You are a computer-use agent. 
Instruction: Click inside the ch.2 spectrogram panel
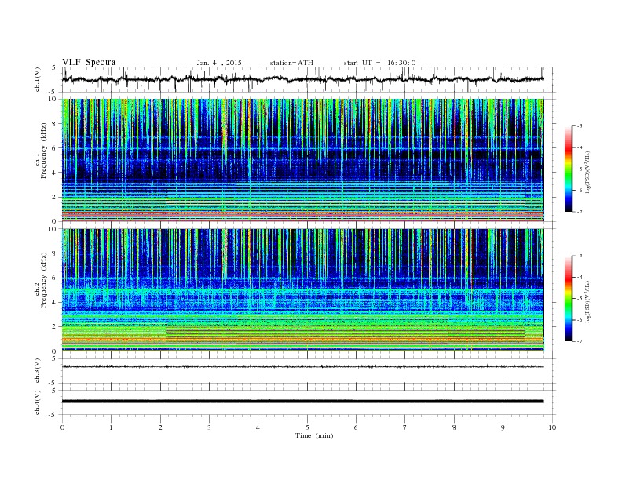tap(302, 289)
